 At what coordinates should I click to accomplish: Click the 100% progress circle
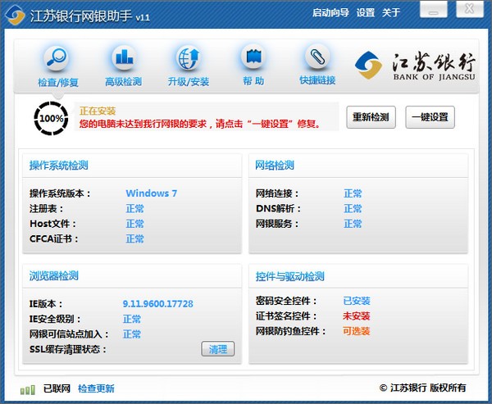[x=51, y=118]
